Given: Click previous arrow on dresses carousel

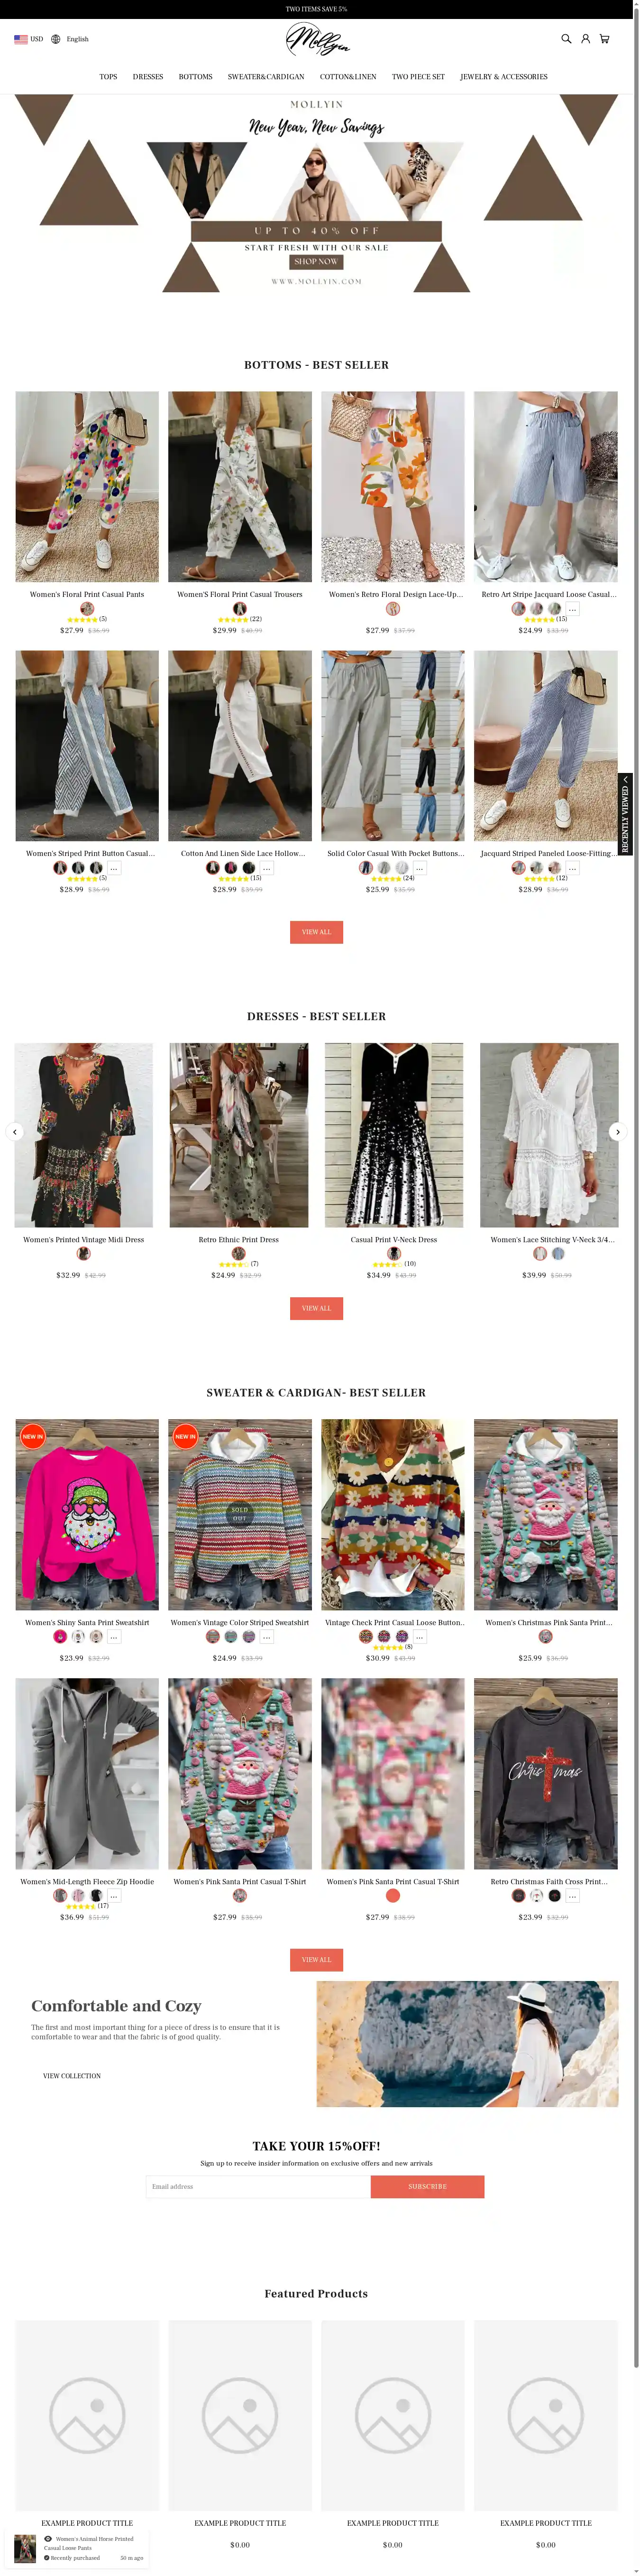Looking at the screenshot, I should click(15, 1132).
